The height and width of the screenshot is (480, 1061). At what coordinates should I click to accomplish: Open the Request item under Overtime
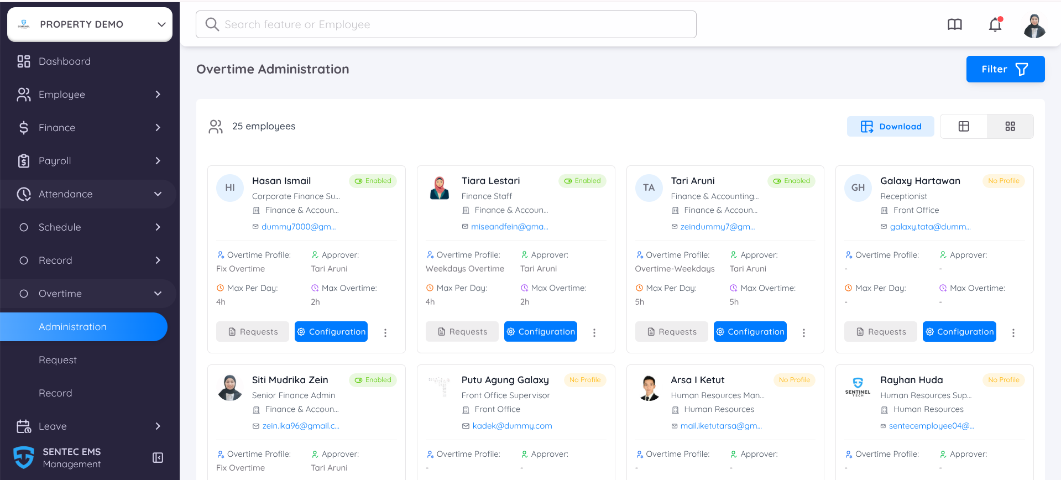58,360
